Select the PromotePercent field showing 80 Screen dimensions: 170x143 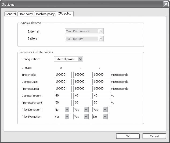click(x=101, y=103)
